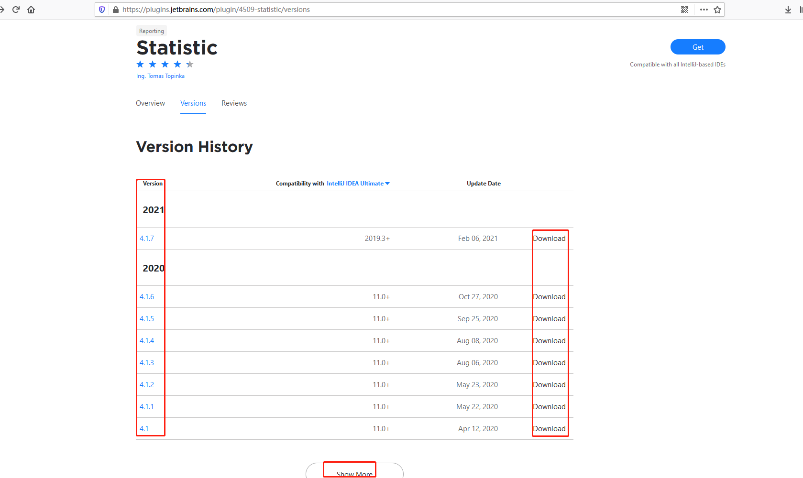This screenshot has width=803, height=478.
Task: Download the May 22, 2020 release
Action: tap(550, 407)
